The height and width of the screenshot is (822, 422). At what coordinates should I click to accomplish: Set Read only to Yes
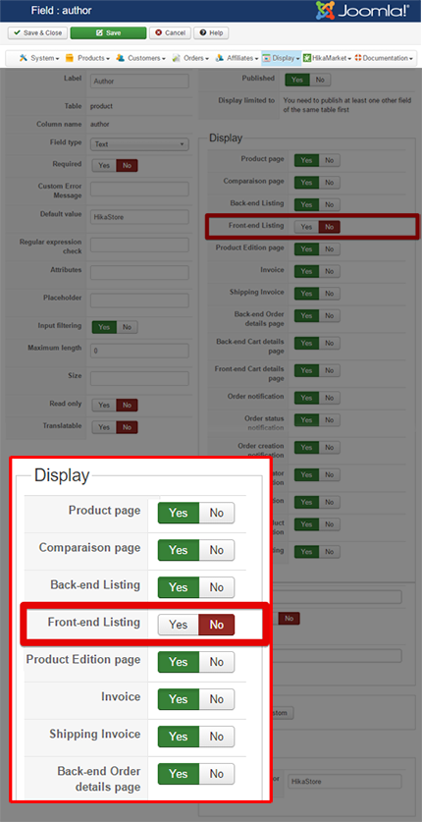coord(104,406)
